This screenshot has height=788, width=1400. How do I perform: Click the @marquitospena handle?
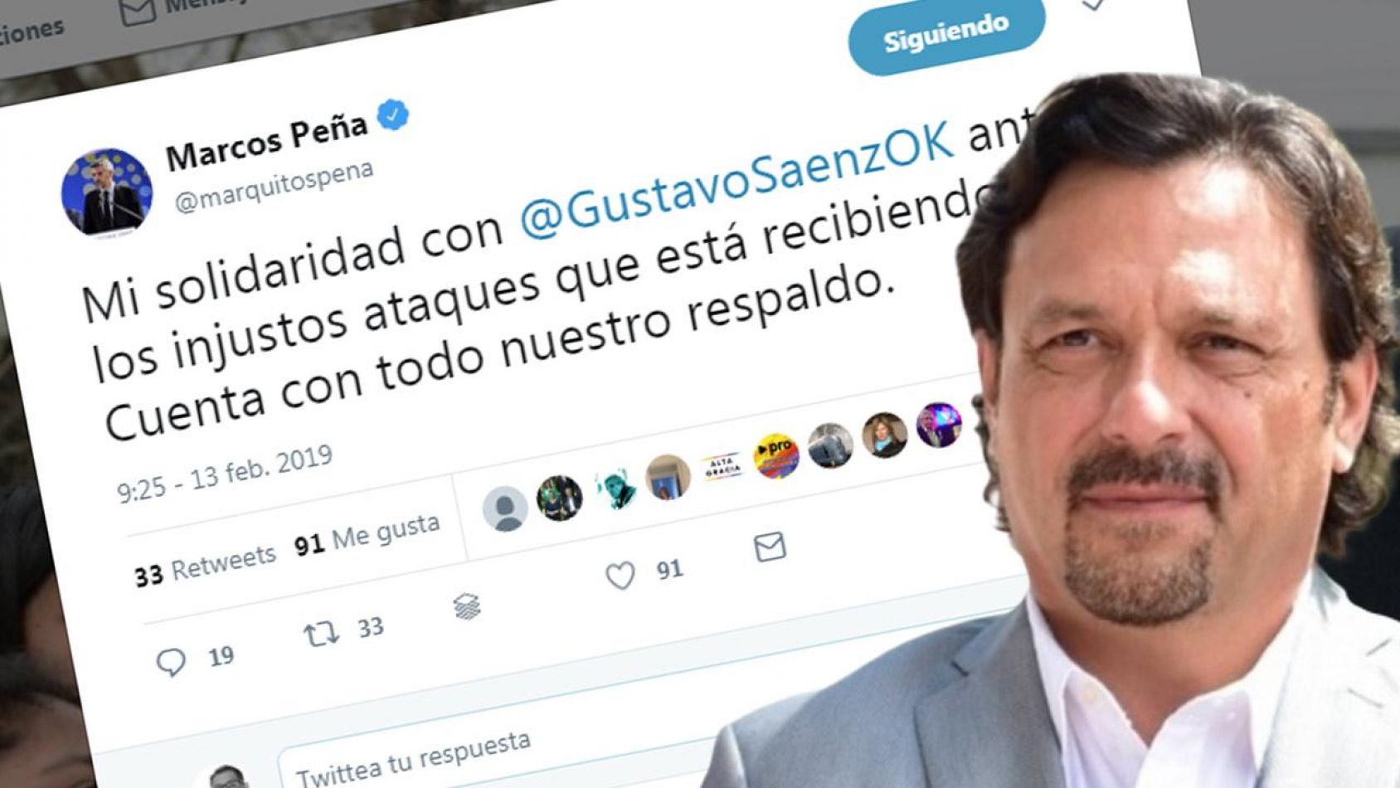(274, 187)
